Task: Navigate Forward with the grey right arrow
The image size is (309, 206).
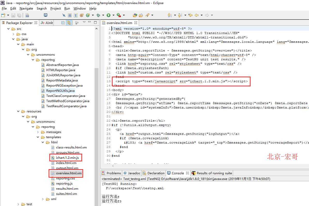Action: click(207, 15)
